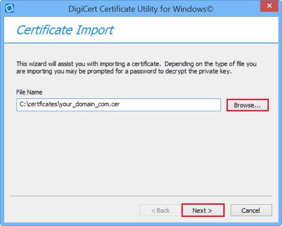This screenshot has height=226, width=282.
Task: Place cursor in empty end of File Name field
Action: (182, 105)
